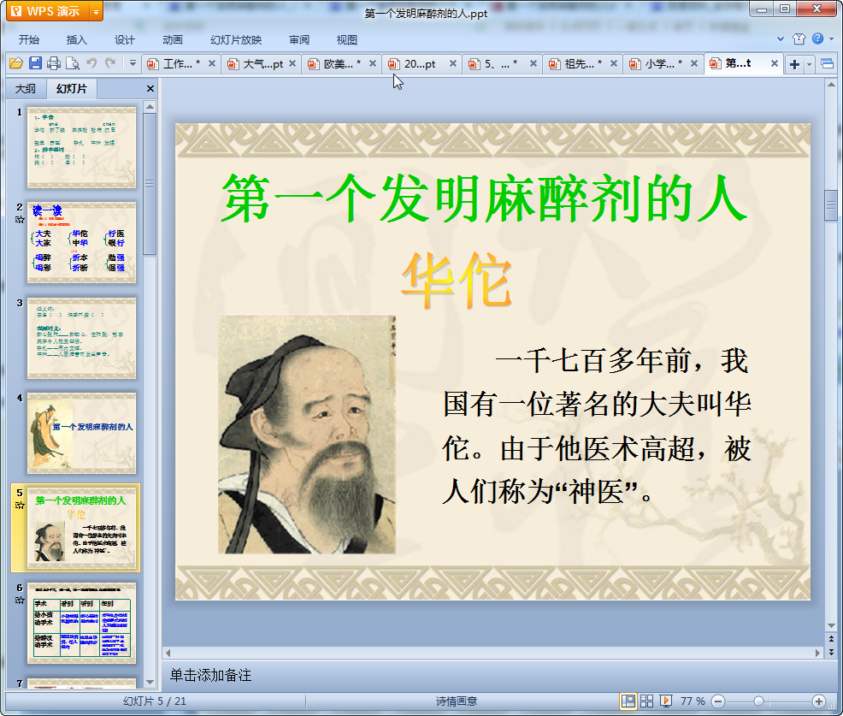Viewport: 843px width, 716px height.
Task: Print the presentation with printer icon
Action: [x=54, y=63]
